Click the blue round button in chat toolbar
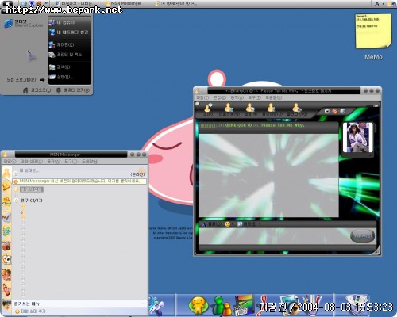The width and height of the screenshot is (397, 317). point(342,111)
